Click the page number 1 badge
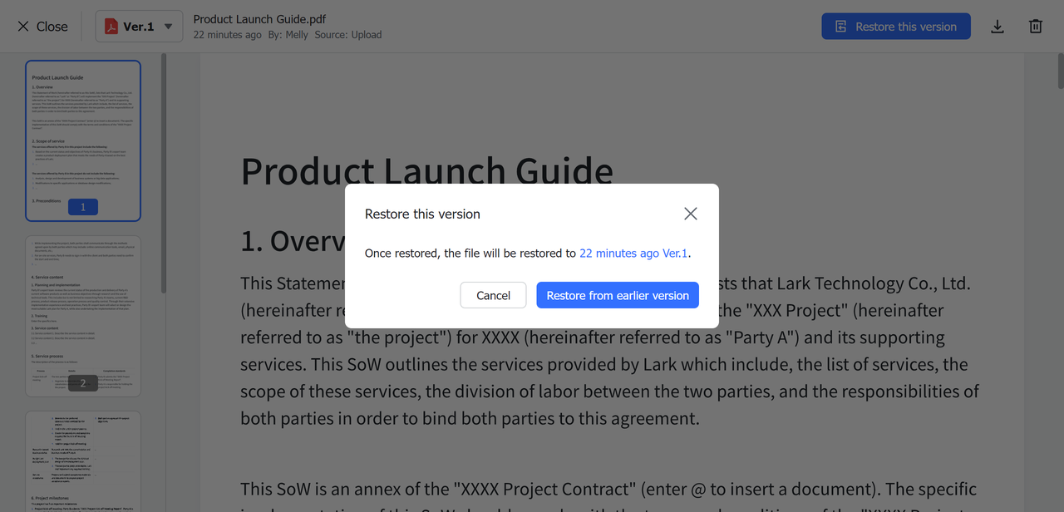This screenshot has height=512, width=1064. pos(83,207)
